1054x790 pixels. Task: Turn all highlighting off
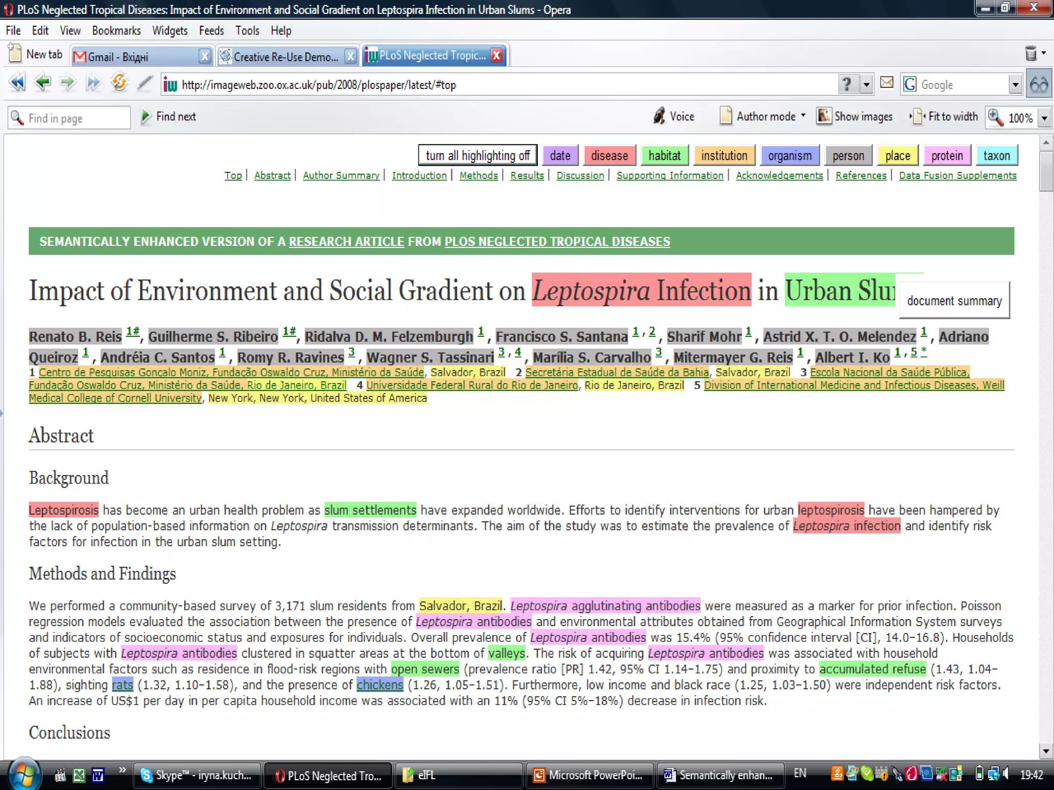point(477,155)
